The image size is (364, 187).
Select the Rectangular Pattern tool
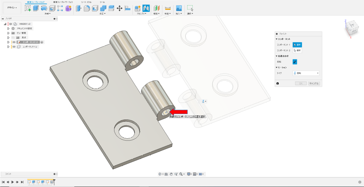tap(60, 8)
